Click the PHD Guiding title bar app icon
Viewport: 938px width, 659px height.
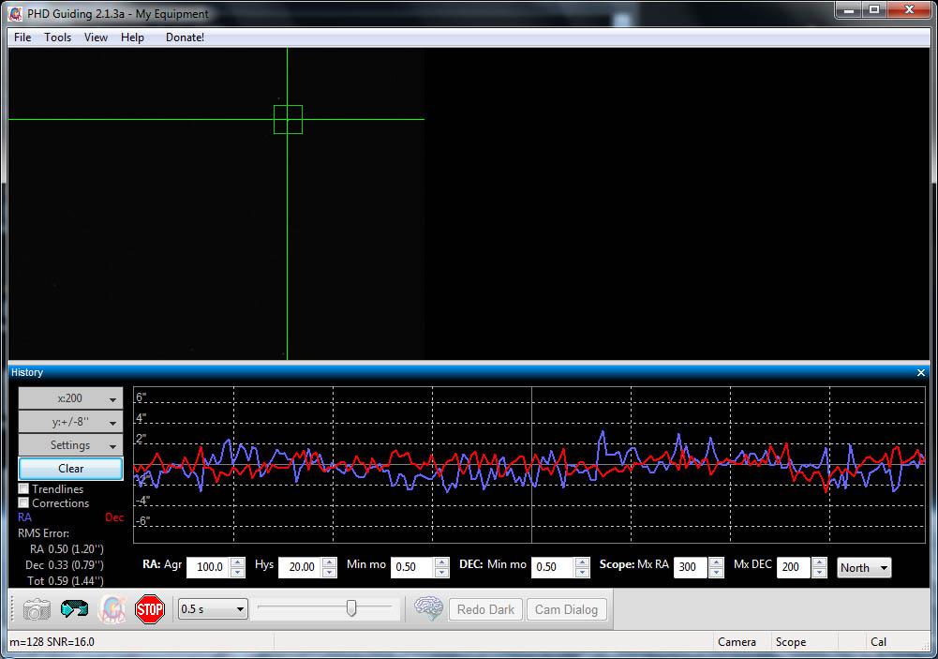[x=16, y=13]
